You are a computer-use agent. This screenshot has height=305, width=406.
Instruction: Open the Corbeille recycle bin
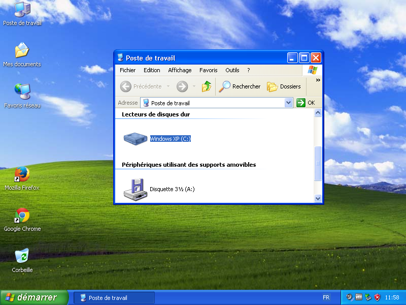[22, 256]
